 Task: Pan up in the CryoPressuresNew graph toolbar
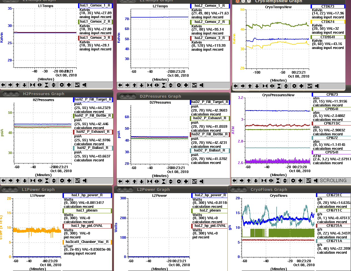click(249, 181)
